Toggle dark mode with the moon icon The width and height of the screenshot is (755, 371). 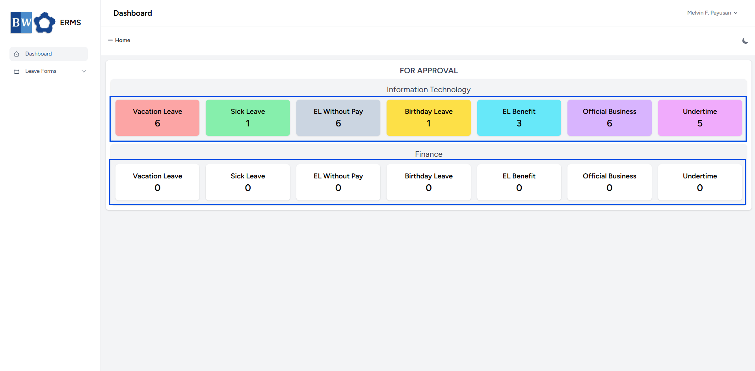pyautogui.click(x=745, y=41)
